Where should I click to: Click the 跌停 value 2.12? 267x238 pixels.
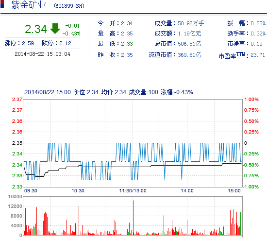pyautogui.click(x=65, y=43)
